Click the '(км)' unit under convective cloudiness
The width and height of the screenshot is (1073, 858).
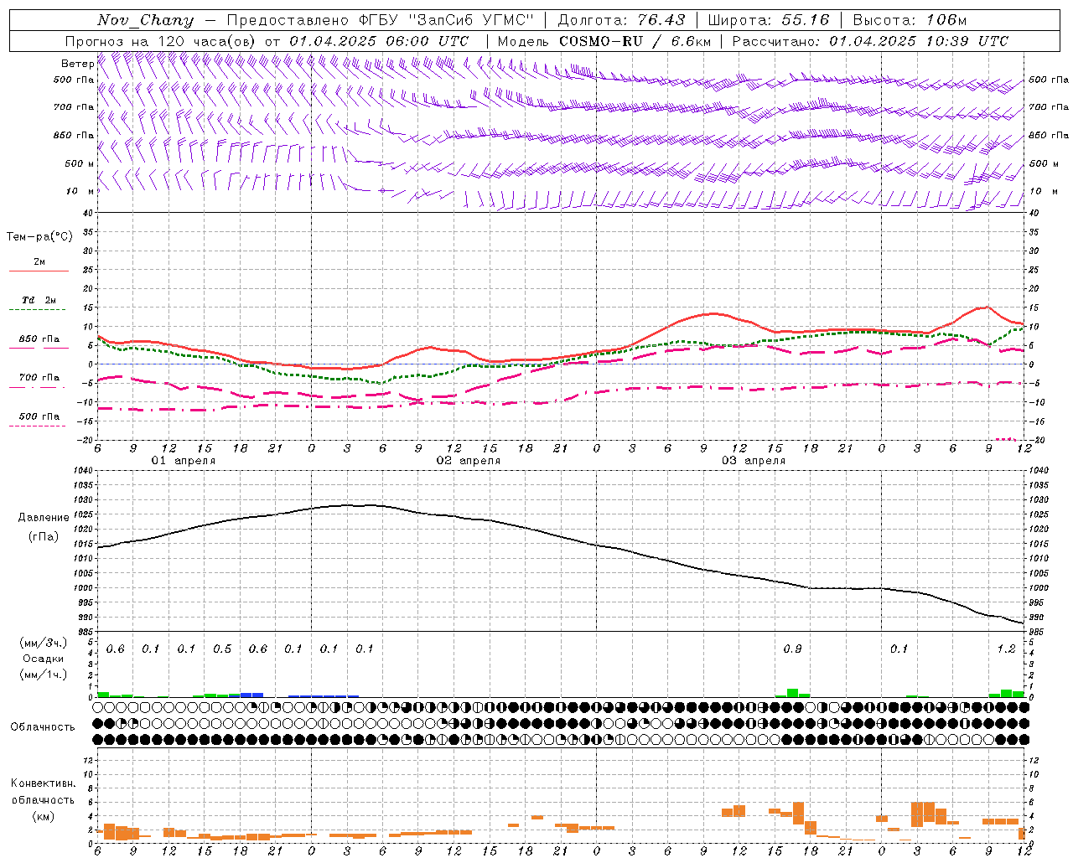pos(43,816)
